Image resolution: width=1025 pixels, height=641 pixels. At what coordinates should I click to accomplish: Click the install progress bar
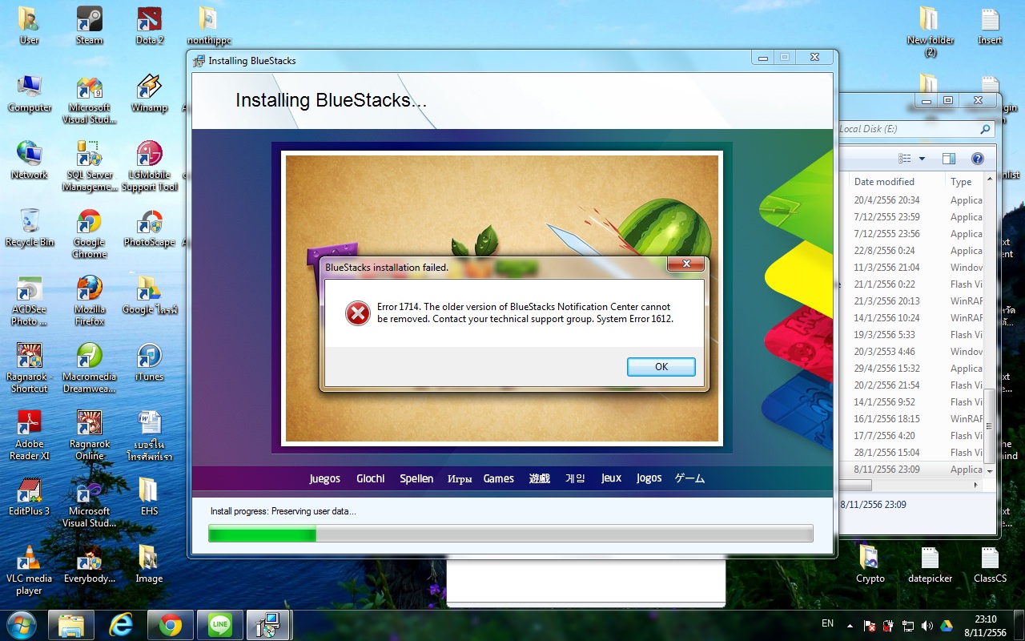[x=511, y=534]
